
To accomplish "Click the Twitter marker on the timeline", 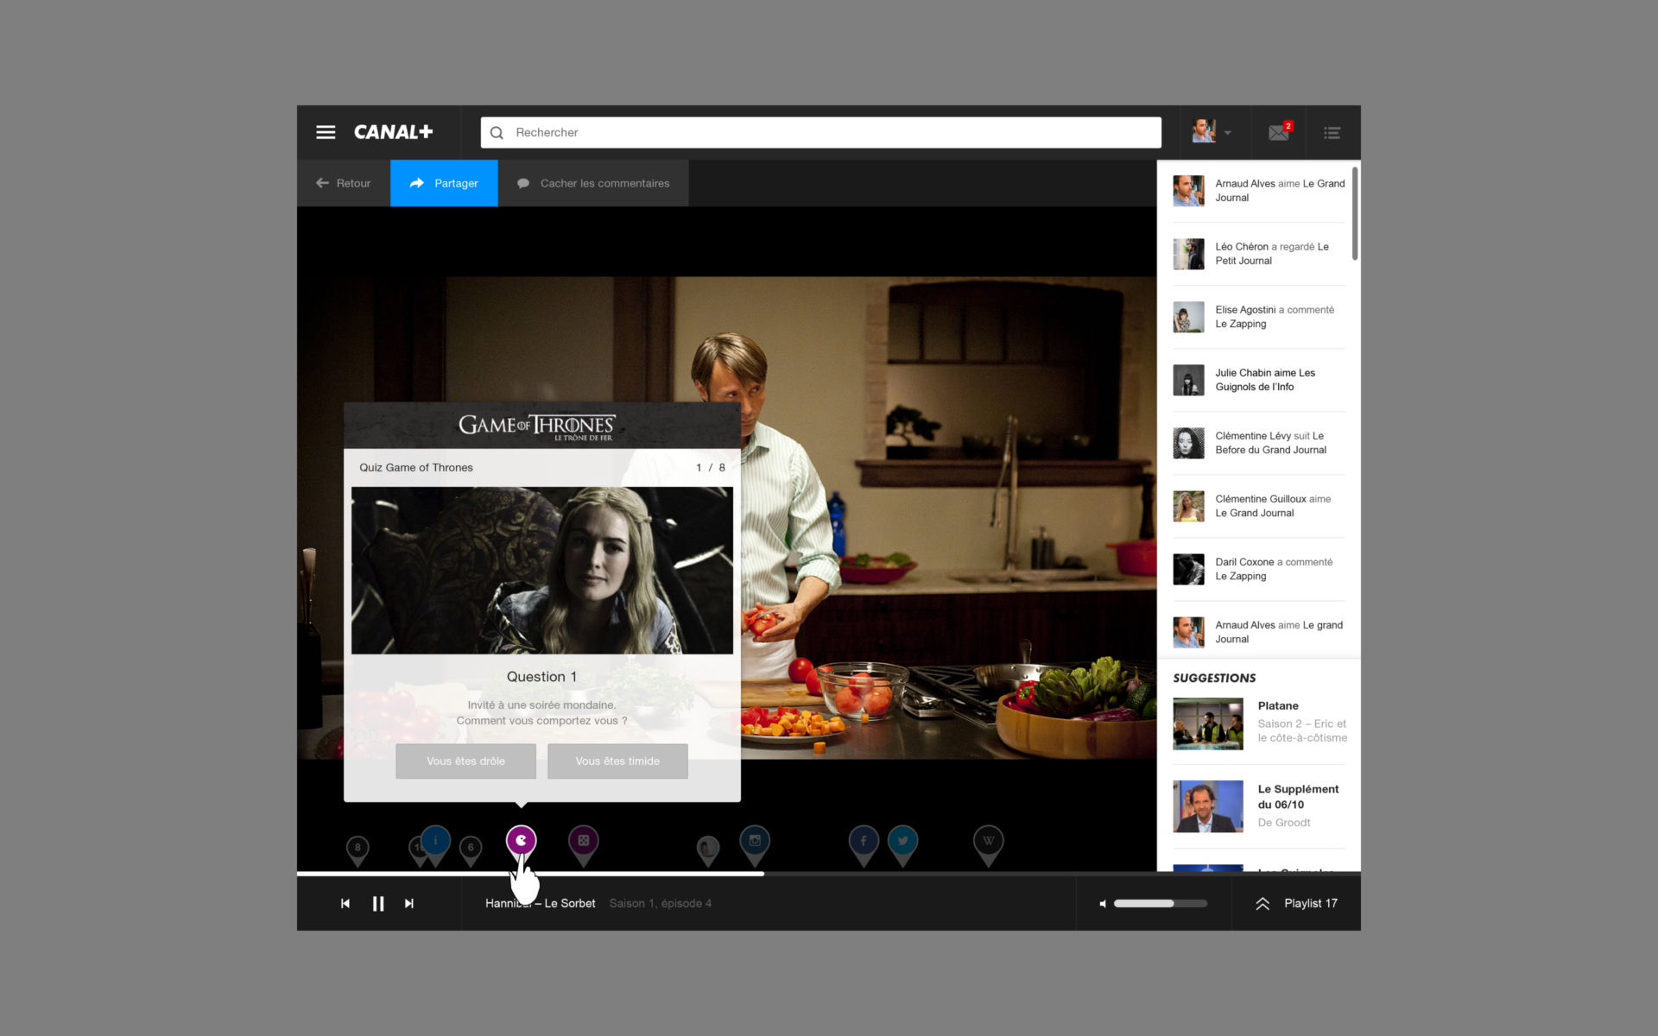I will (x=902, y=841).
